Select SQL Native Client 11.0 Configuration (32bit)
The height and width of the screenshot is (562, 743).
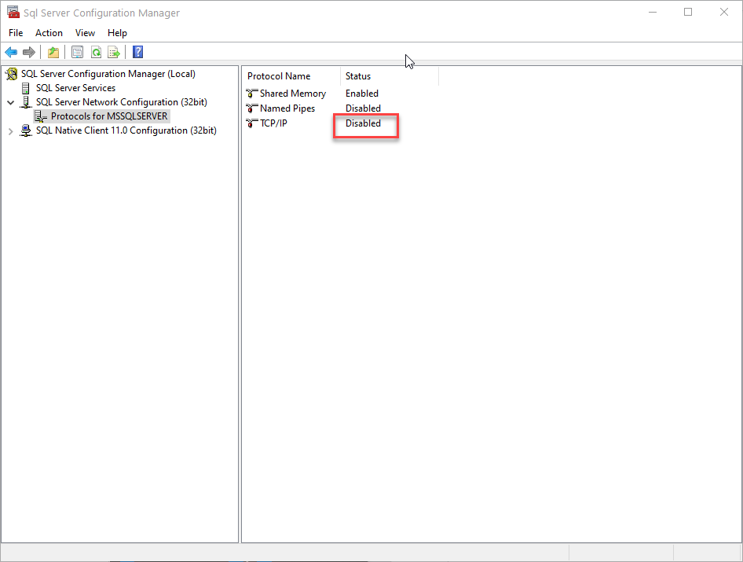[x=126, y=131]
